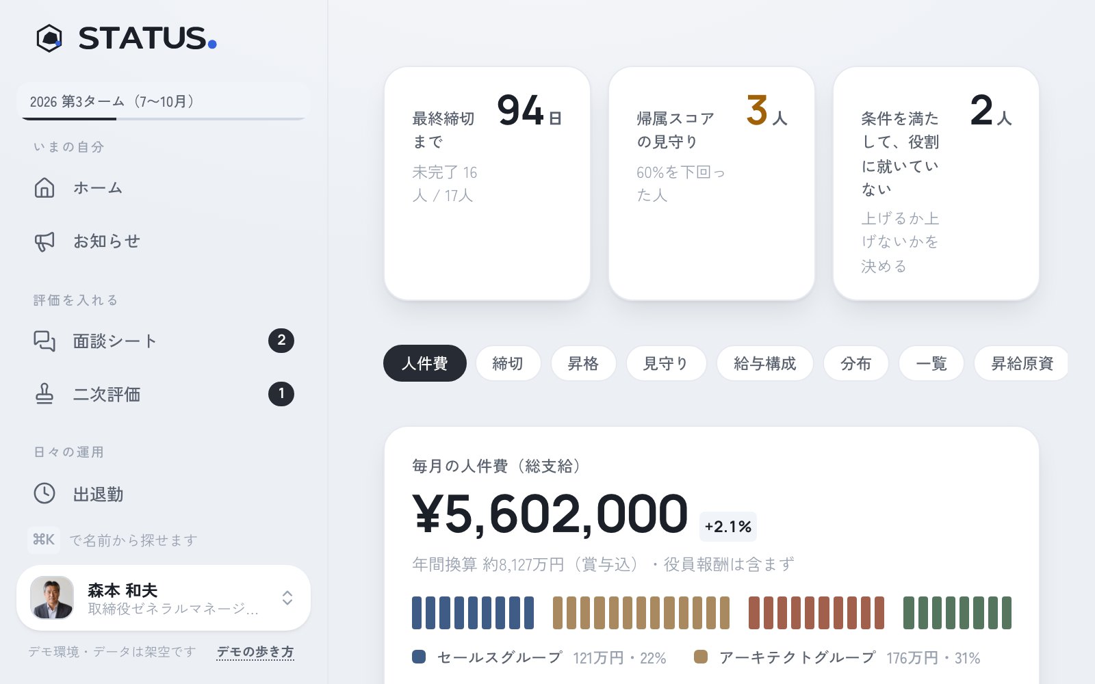Click the 121万円・22% legend value

619,658
